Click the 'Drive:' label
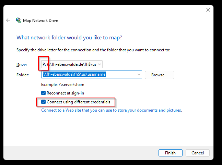The image size is (222, 165). 22,65
